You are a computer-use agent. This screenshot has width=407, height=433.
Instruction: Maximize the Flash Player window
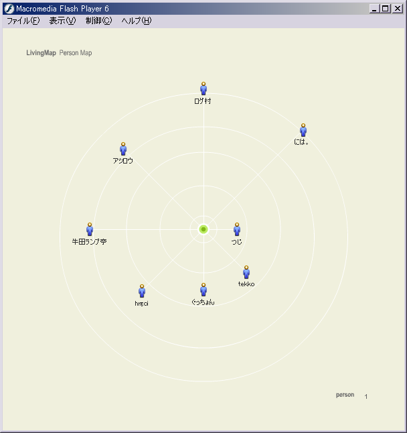pos(386,9)
